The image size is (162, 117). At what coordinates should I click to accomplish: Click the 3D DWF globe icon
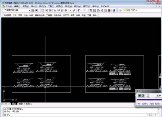click(66, 10)
